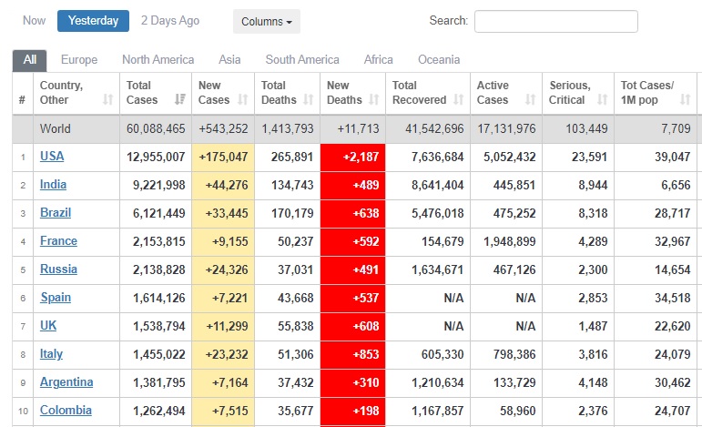The image size is (702, 427).
Task: Sort table by Total Recovered column
Action: pos(426,92)
